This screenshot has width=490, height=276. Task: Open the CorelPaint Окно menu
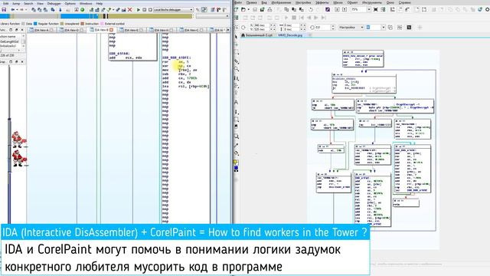[390, 2]
